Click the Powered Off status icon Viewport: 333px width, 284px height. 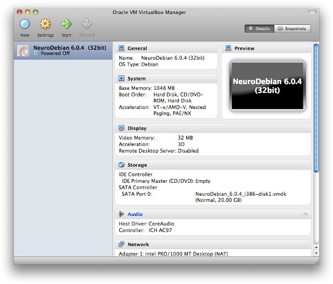coord(36,53)
